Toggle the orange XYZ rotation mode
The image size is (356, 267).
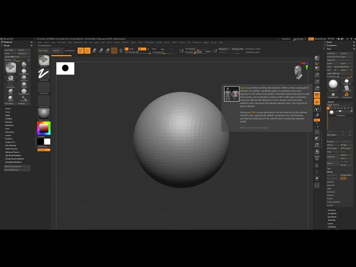(x=317, y=120)
